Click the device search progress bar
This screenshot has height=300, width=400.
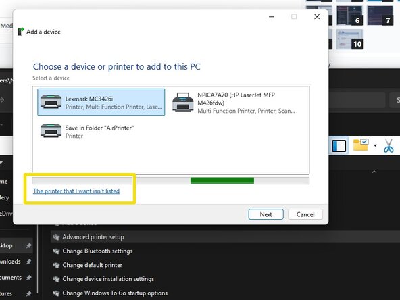(171, 180)
